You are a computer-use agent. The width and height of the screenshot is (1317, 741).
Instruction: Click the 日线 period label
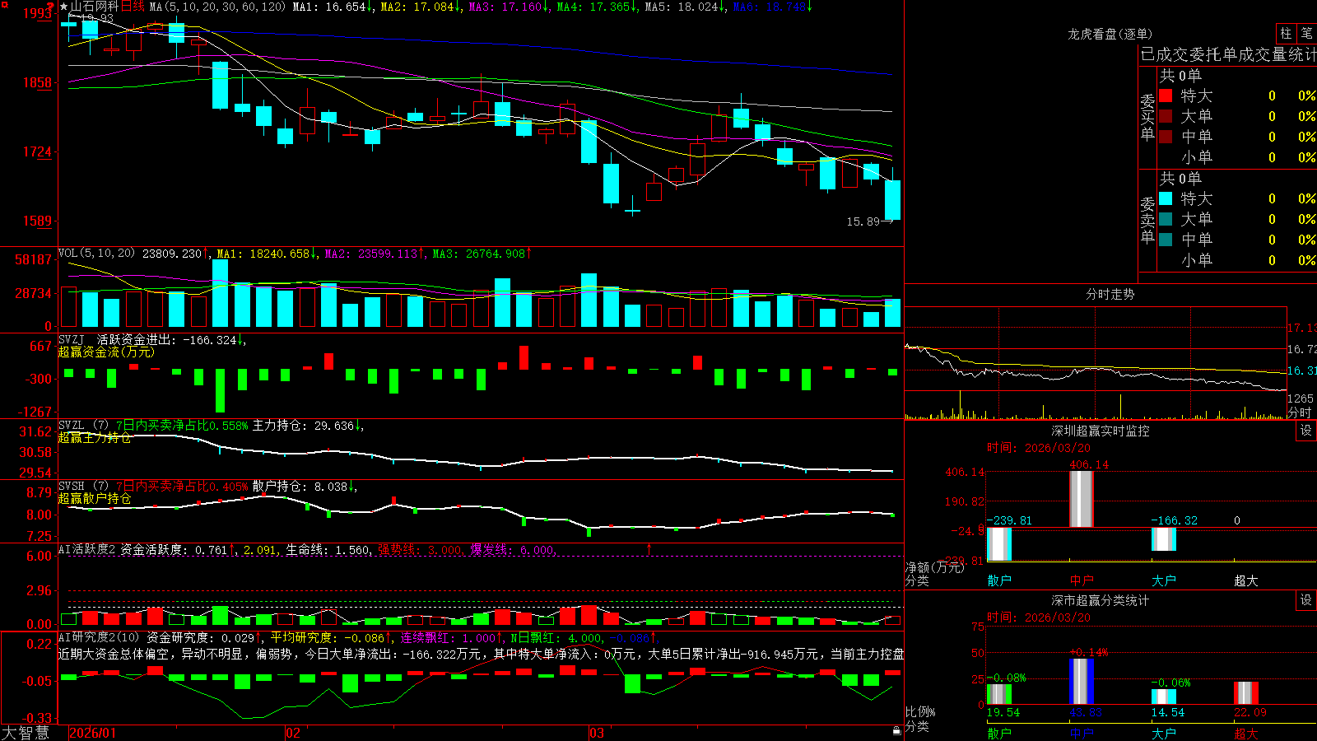(133, 7)
